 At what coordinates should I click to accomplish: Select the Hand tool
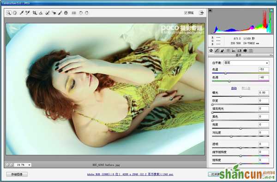coord(15,13)
